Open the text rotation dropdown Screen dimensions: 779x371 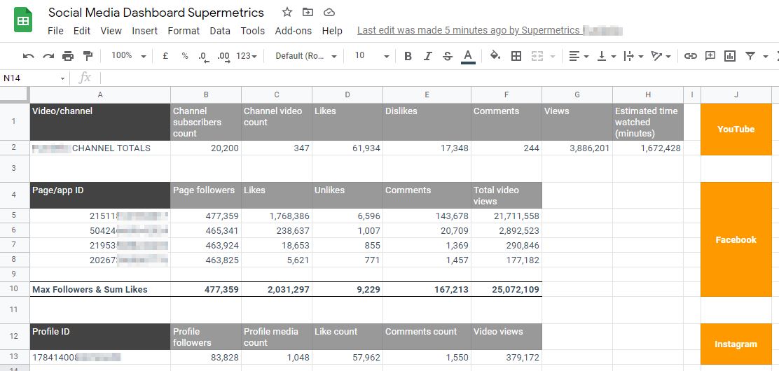click(x=661, y=56)
